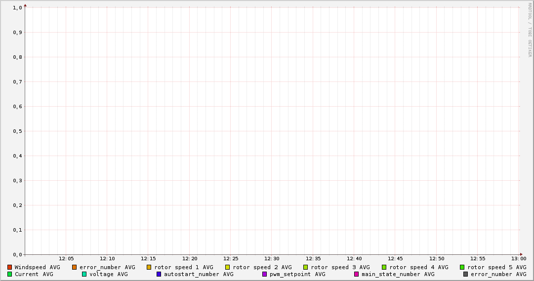Click the 0,5 value on the y-axis

(x=17, y=131)
